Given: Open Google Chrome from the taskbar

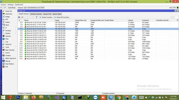Looking at the screenshot, I should click(x=119, y=97).
